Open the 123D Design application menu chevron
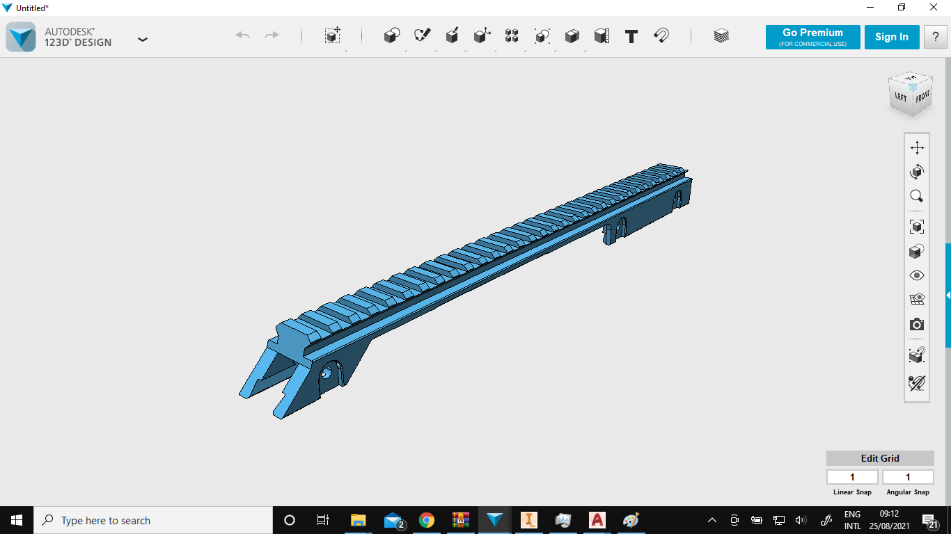951x534 pixels. [143, 39]
